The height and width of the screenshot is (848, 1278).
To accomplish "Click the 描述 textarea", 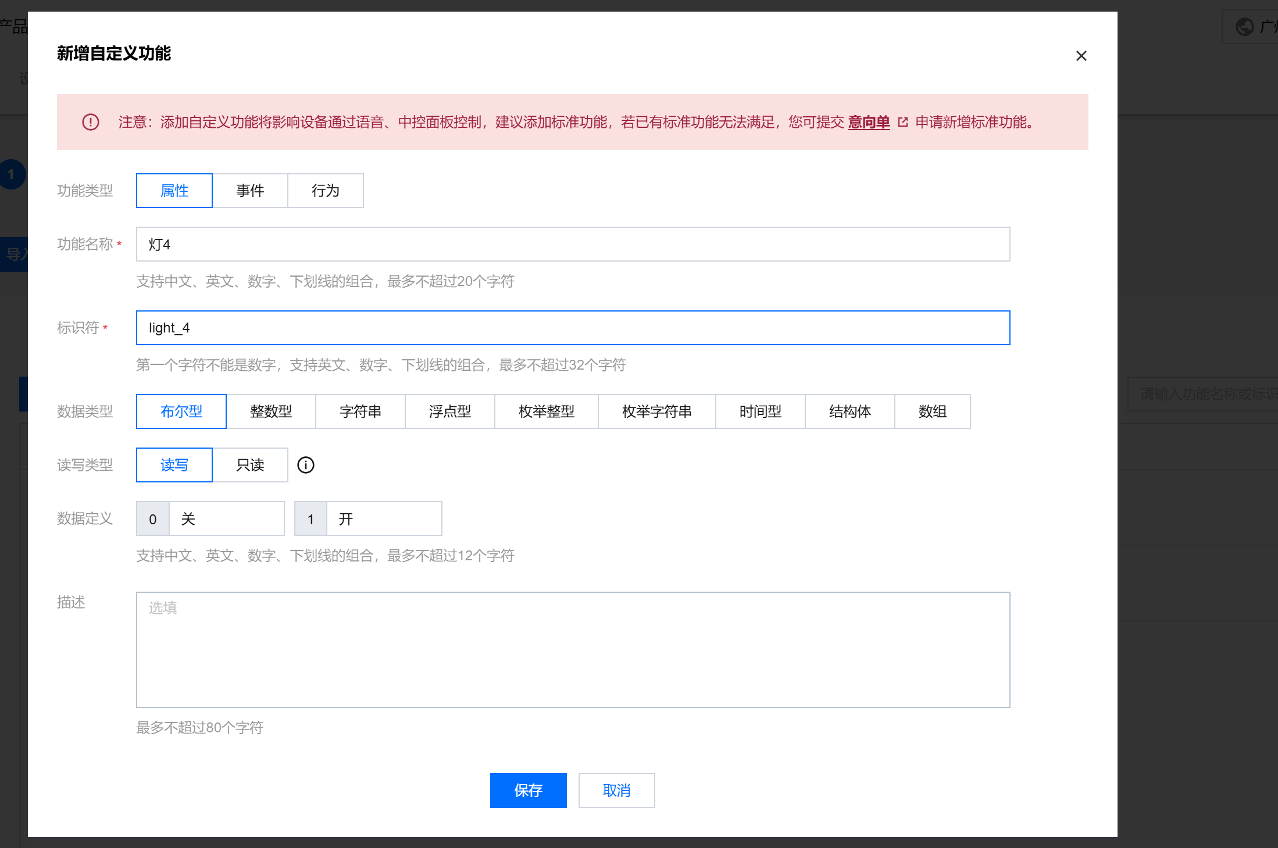I will [x=573, y=650].
